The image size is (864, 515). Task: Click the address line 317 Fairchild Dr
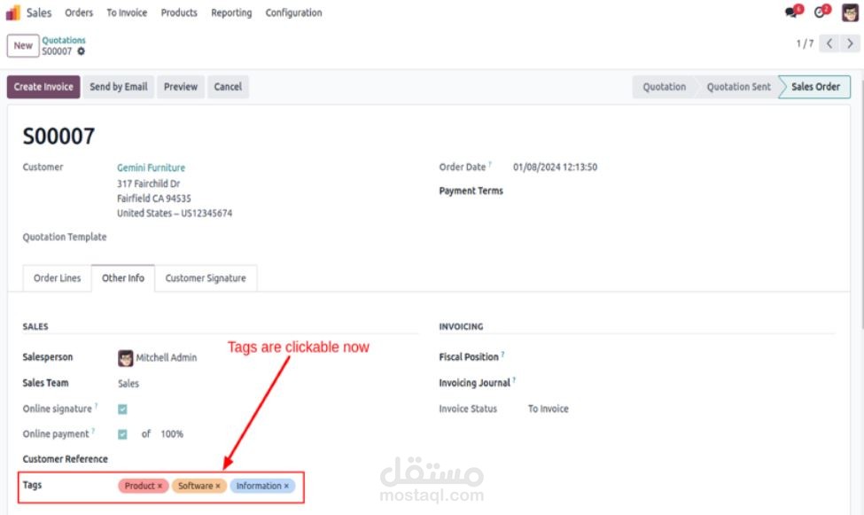coord(148,183)
